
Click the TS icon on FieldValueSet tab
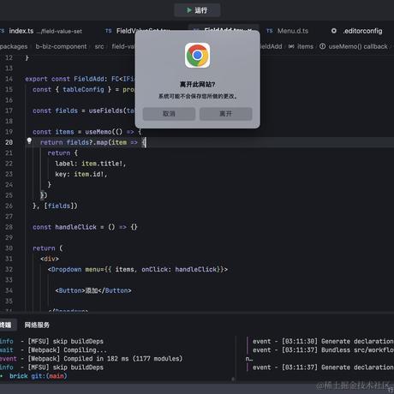pyautogui.click(x=109, y=31)
